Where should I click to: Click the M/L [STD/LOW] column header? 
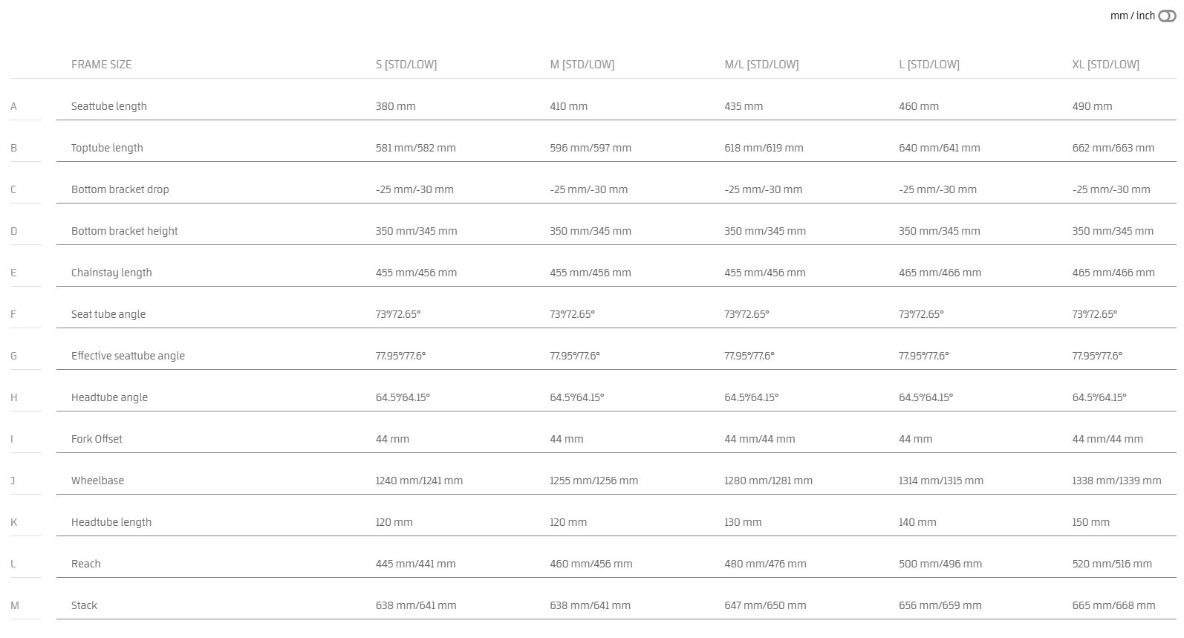click(x=761, y=65)
